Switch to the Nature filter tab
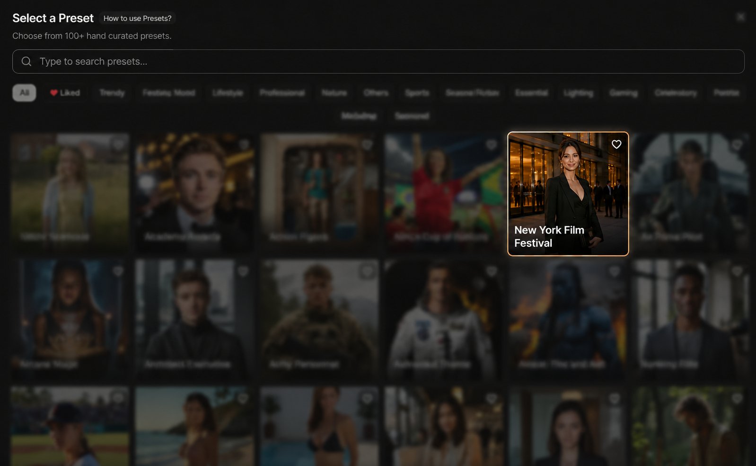Viewport: 756px width, 466px height. pos(334,93)
